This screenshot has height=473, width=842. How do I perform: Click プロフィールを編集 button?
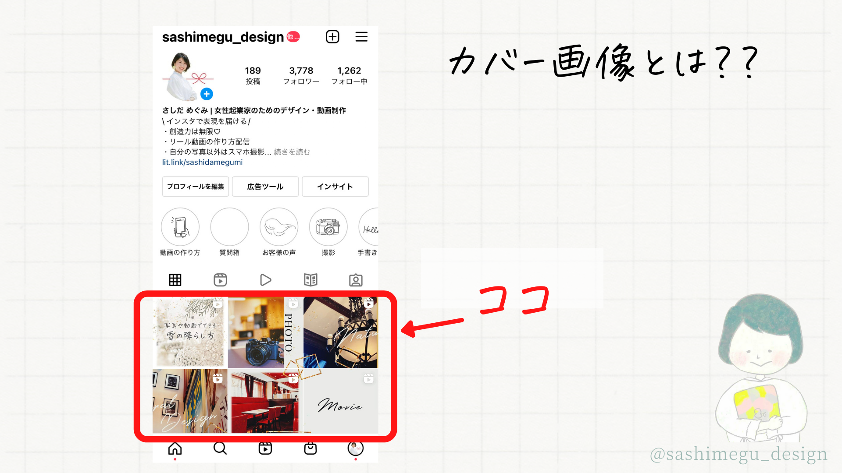196,187
